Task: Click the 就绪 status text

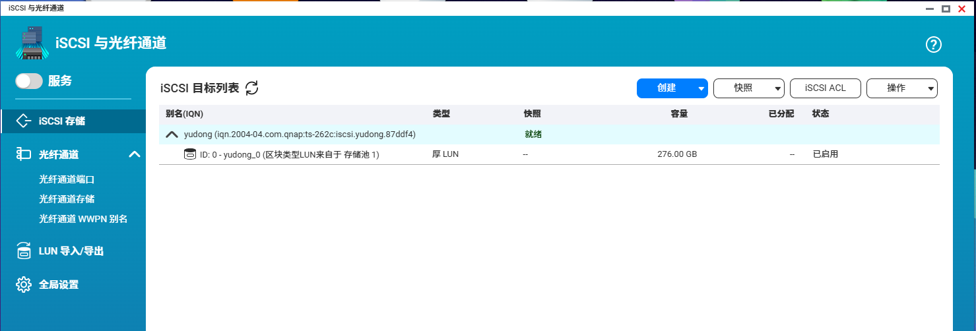Action: pos(533,135)
